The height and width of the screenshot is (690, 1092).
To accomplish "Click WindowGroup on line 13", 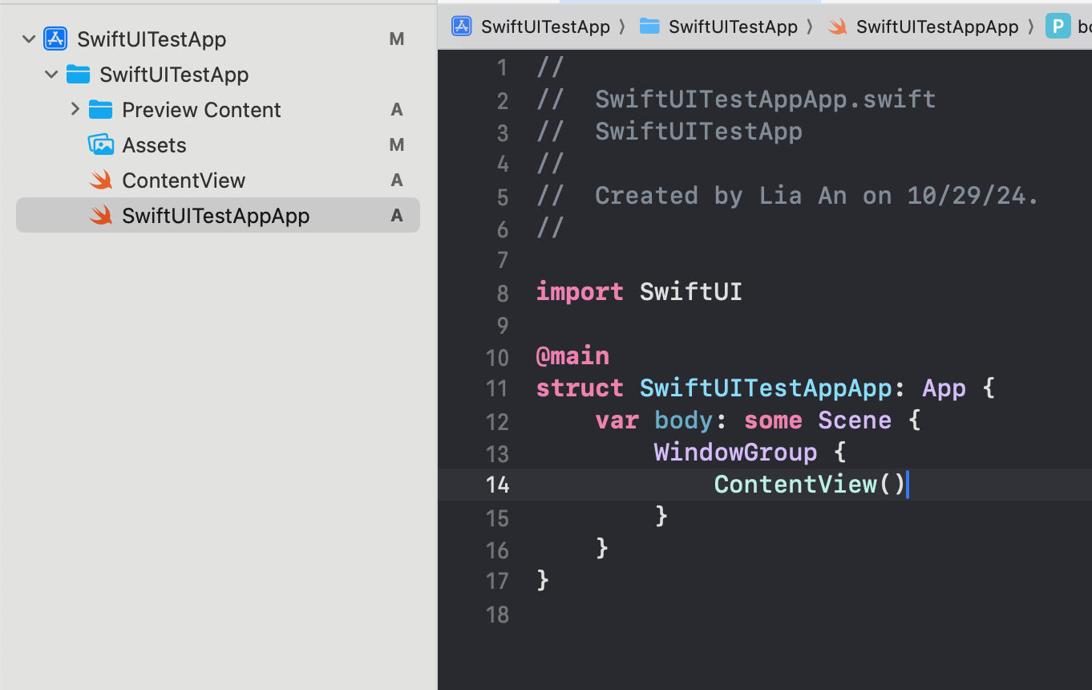I will [x=735, y=452].
